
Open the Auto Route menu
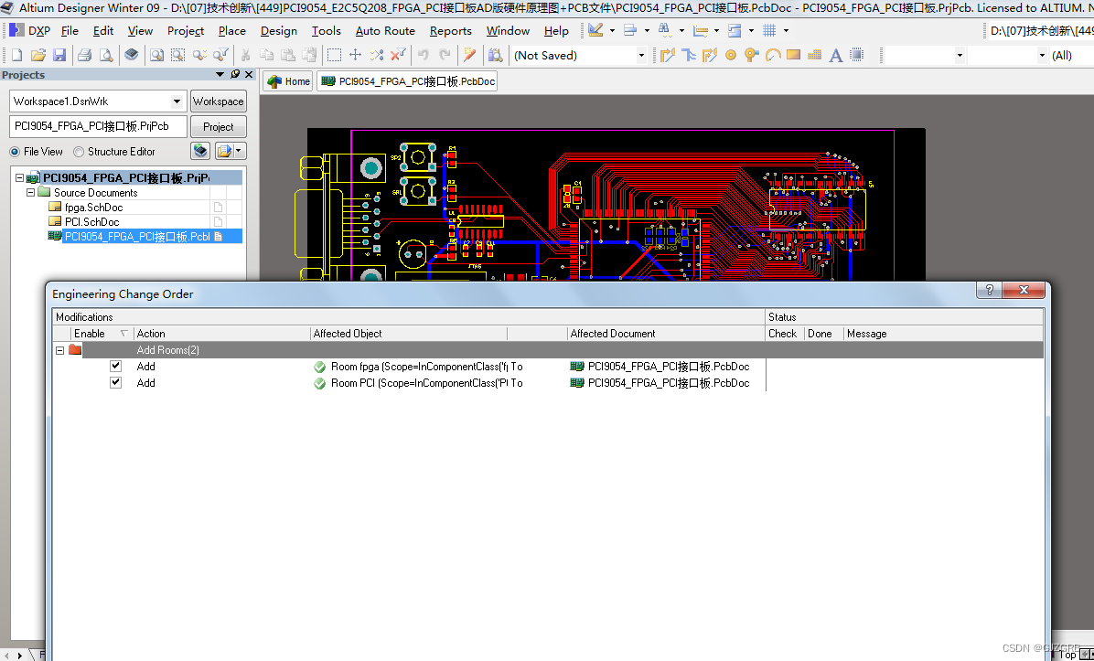pyautogui.click(x=385, y=30)
